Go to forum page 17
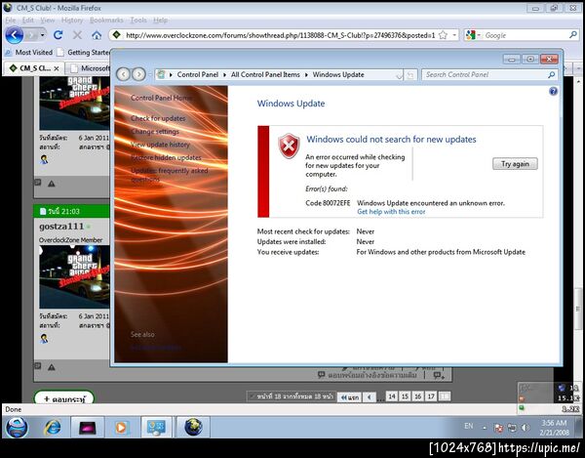The image size is (585, 458). (x=431, y=396)
